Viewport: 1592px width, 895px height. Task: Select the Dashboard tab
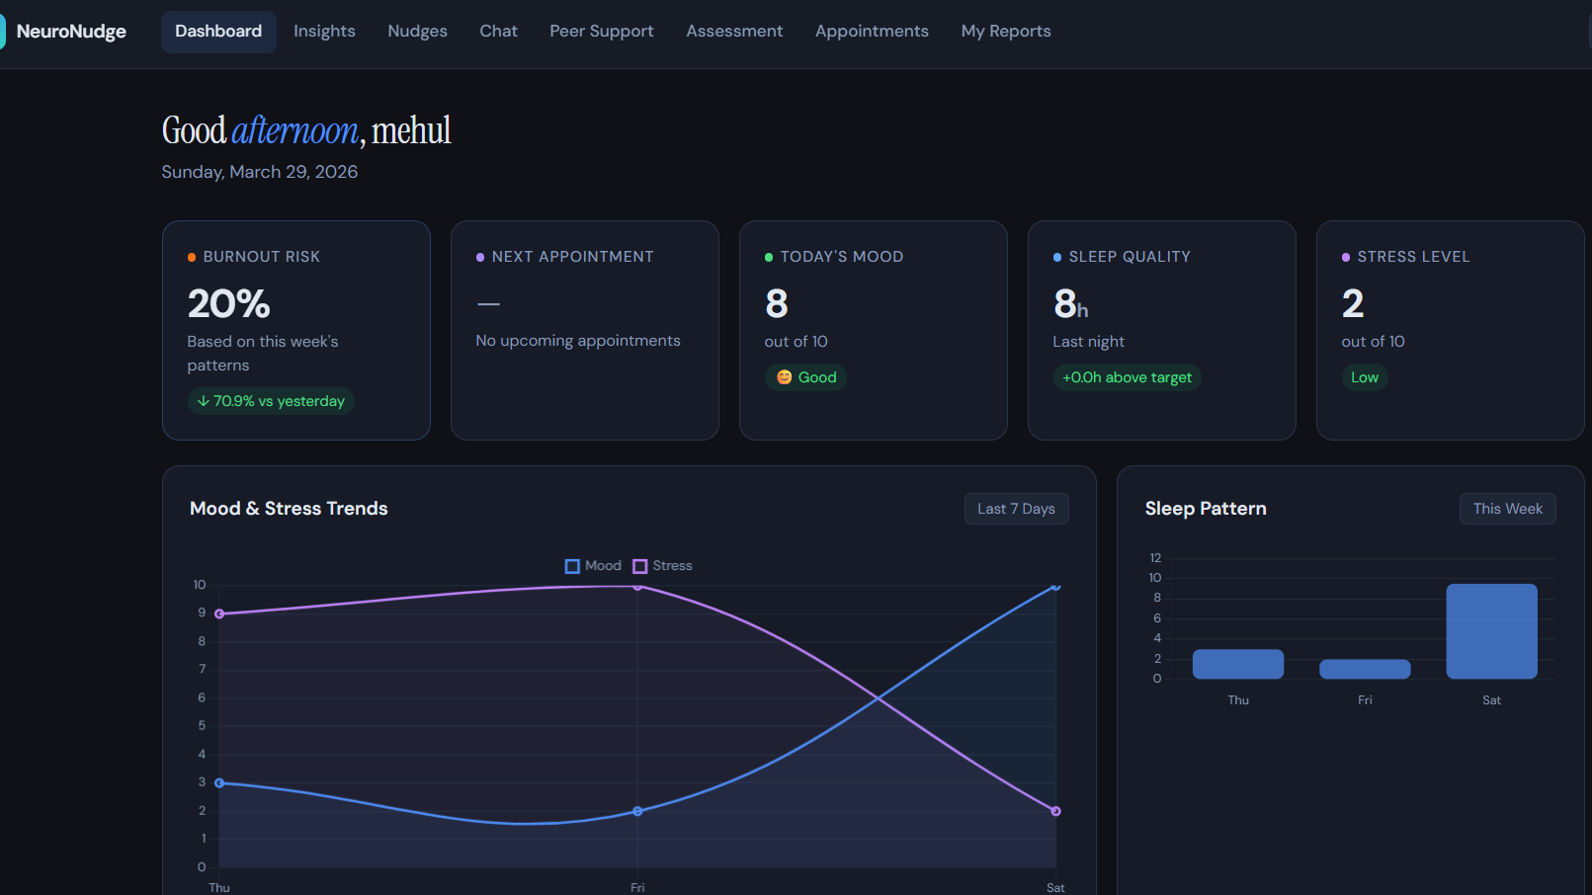point(218,32)
